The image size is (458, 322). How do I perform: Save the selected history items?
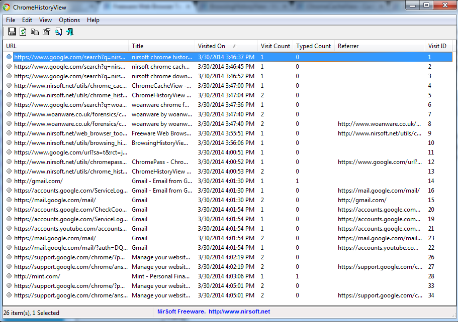pos(12,32)
